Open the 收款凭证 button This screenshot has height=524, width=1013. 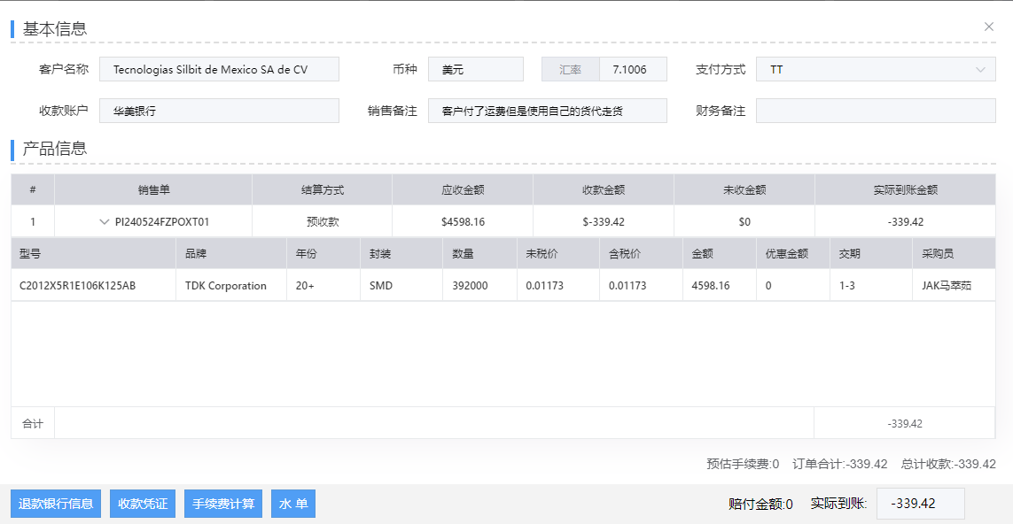pyautogui.click(x=143, y=504)
